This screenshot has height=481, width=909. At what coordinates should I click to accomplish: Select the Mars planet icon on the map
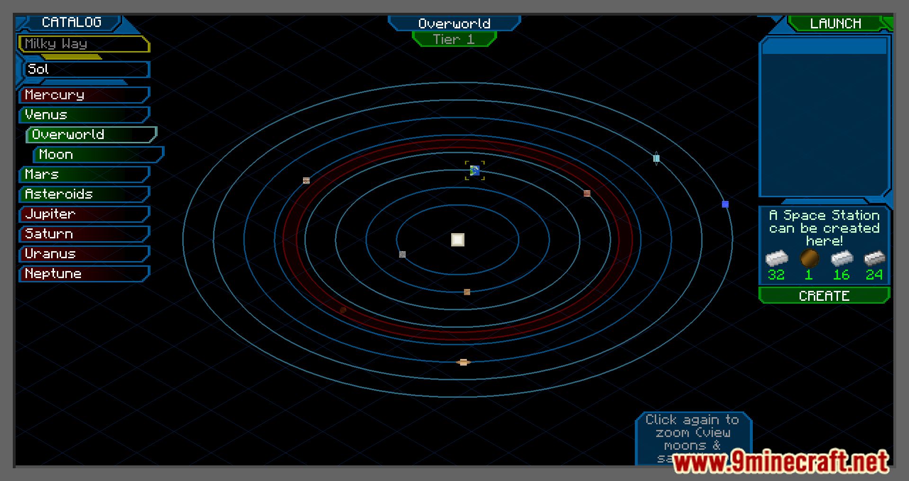point(587,193)
